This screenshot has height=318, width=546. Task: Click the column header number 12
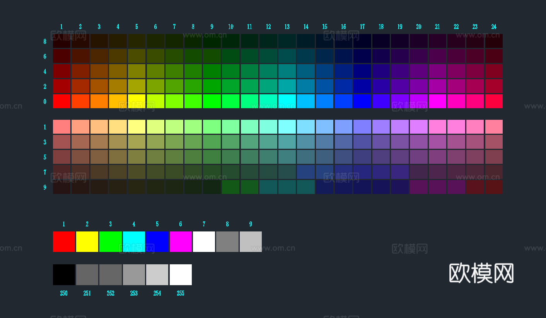point(268,27)
